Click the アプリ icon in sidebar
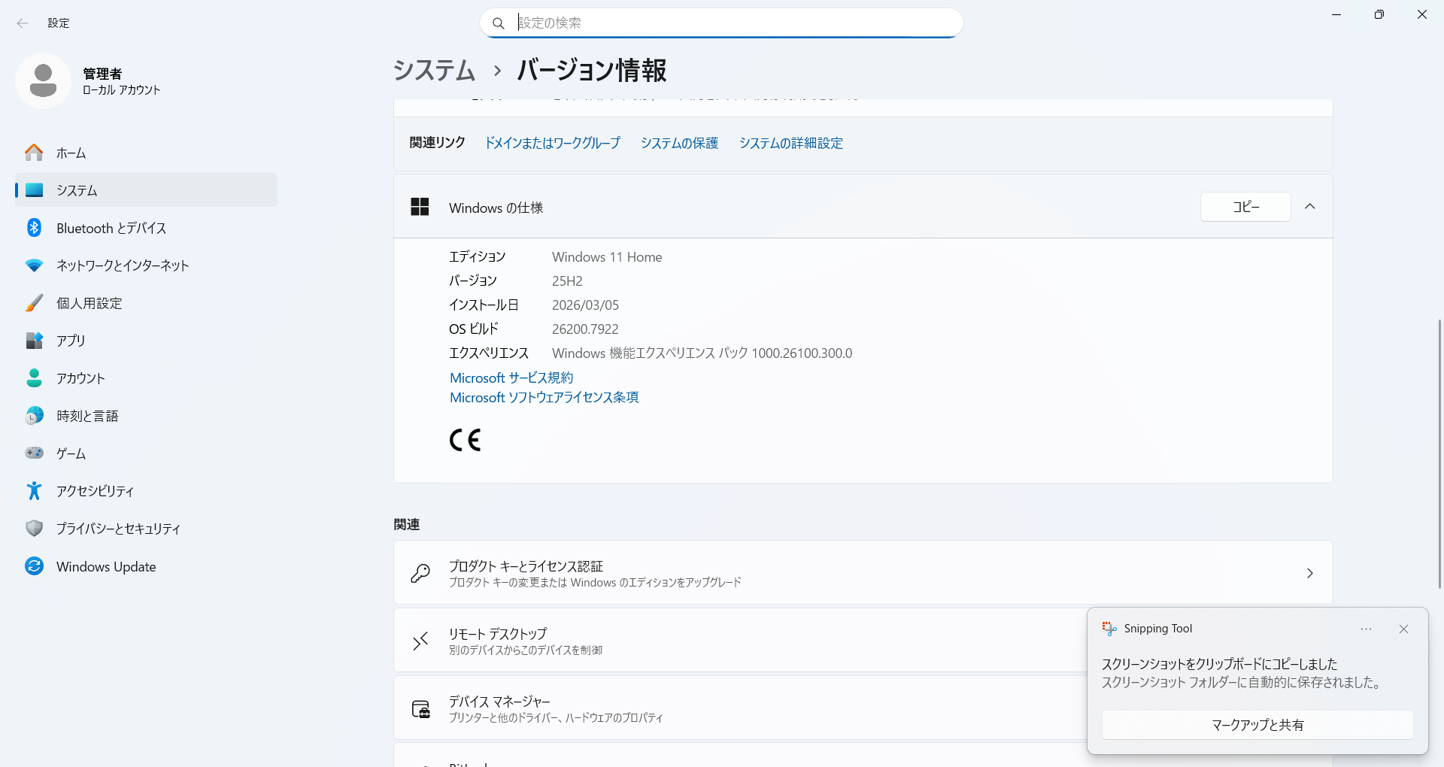 tap(34, 341)
